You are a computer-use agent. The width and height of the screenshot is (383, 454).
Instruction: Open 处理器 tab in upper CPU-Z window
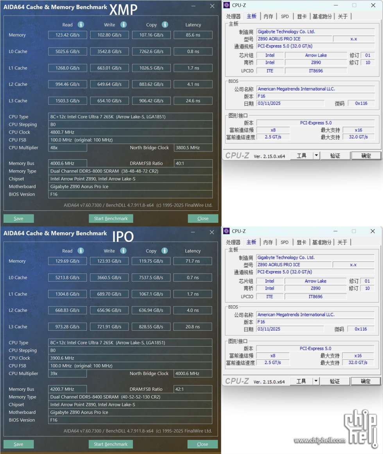coord(233,16)
